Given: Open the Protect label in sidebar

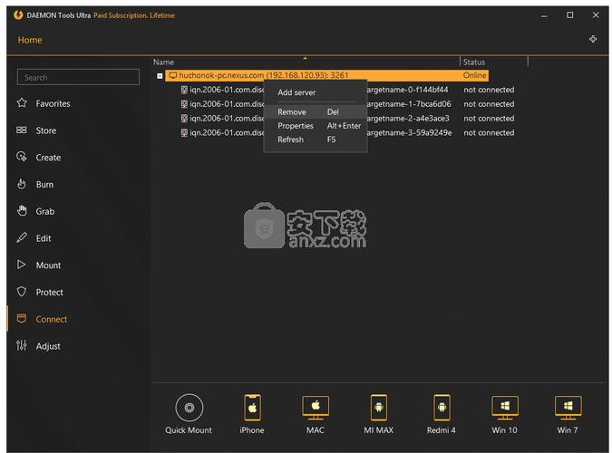Looking at the screenshot, I should 50,292.
